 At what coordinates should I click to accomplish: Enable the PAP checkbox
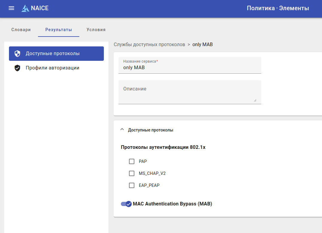click(132, 161)
